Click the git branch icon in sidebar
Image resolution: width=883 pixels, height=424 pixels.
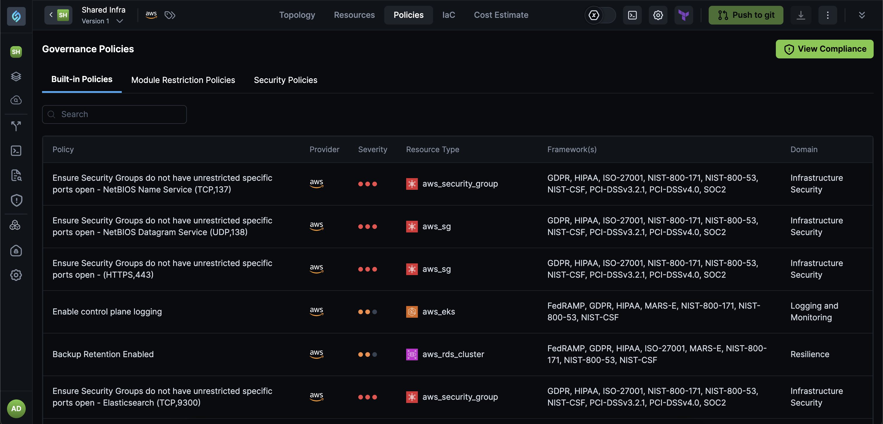pos(16,126)
